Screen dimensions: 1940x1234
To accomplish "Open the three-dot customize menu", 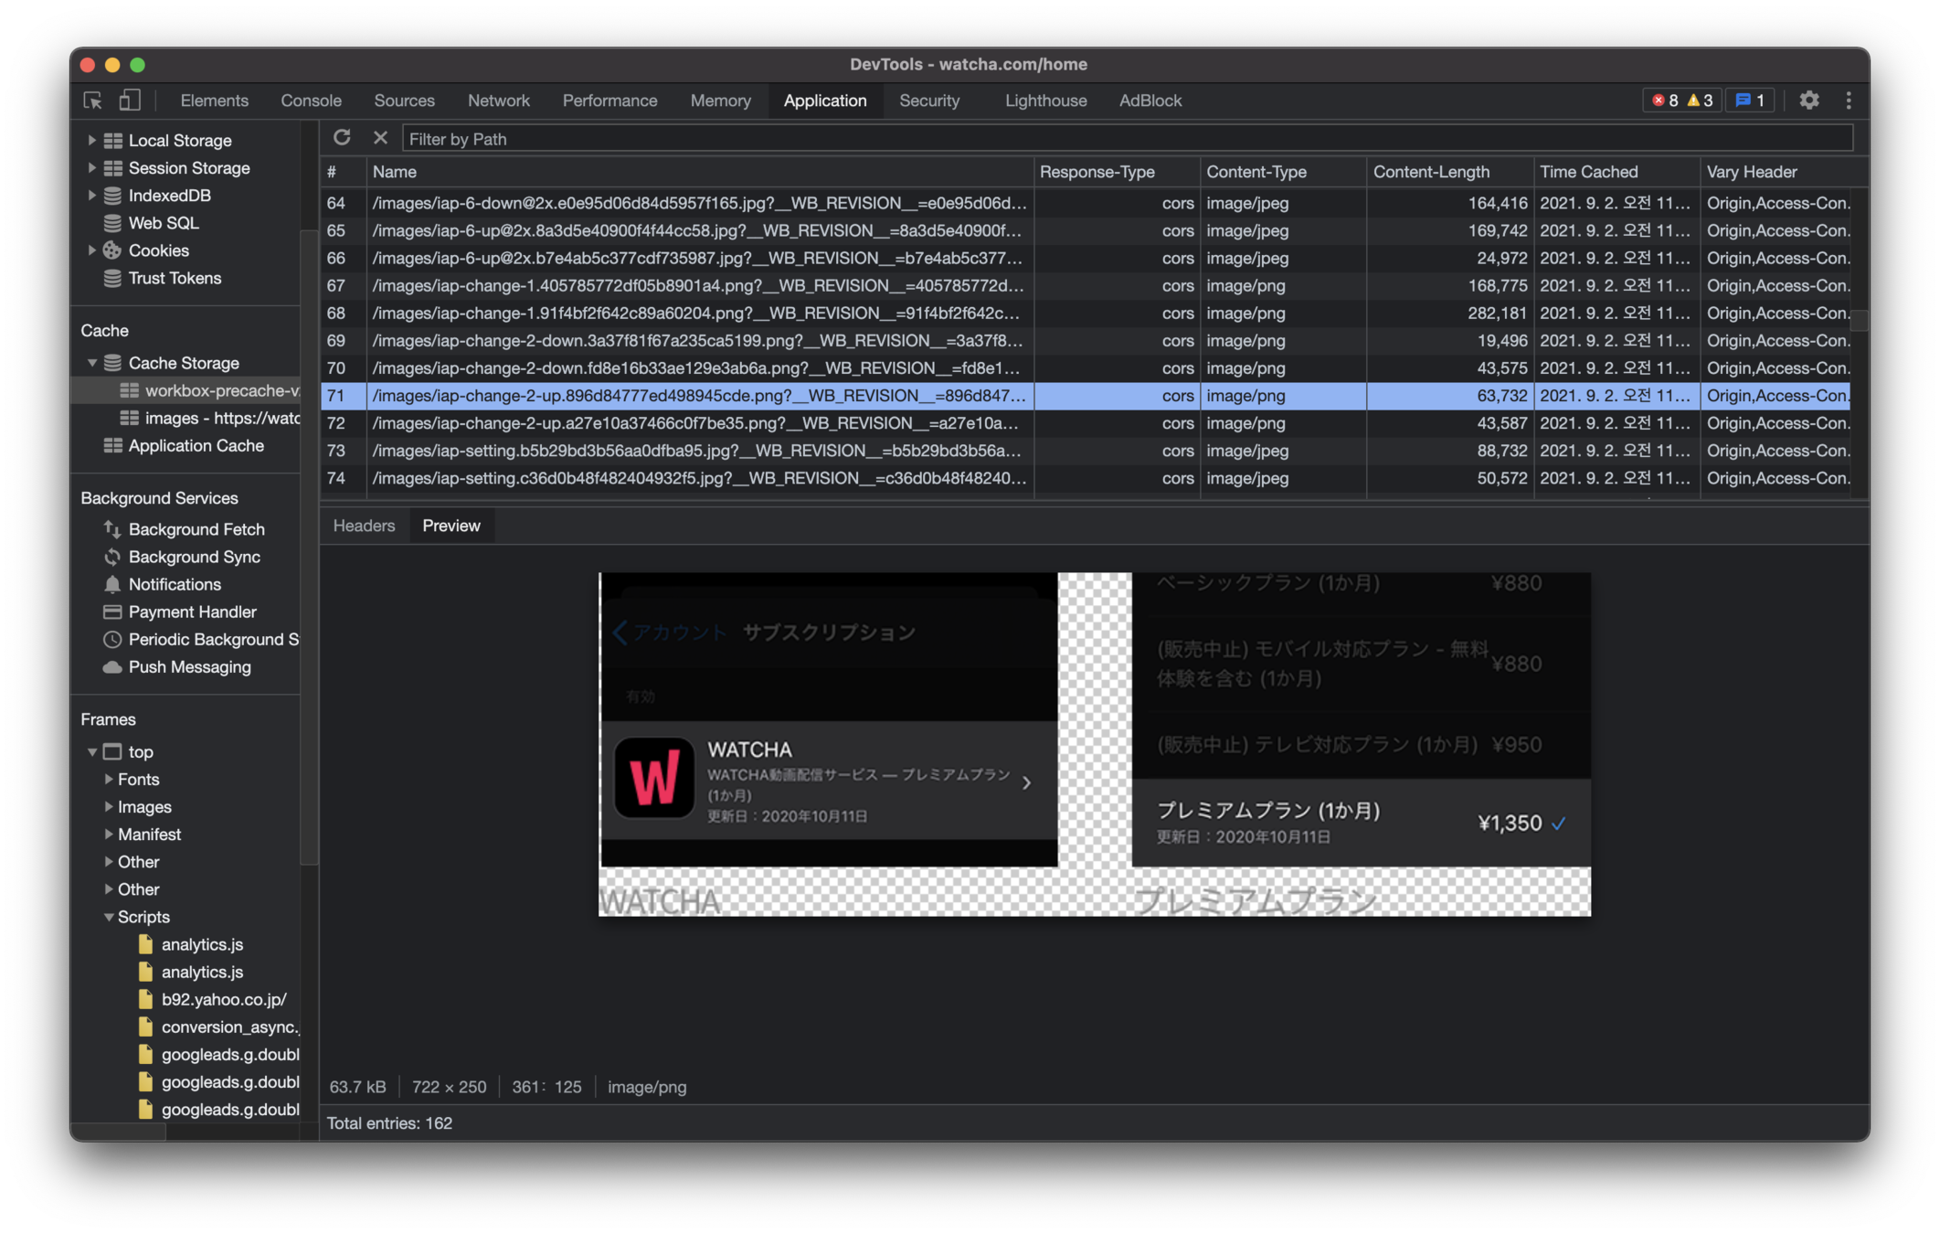I will tap(1848, 101).
